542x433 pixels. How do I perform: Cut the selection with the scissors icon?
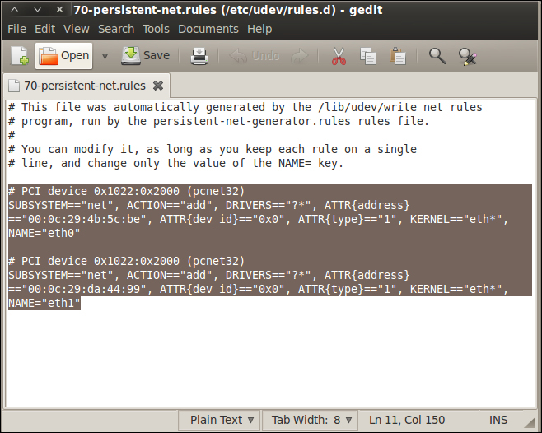(x=339, y=56)
